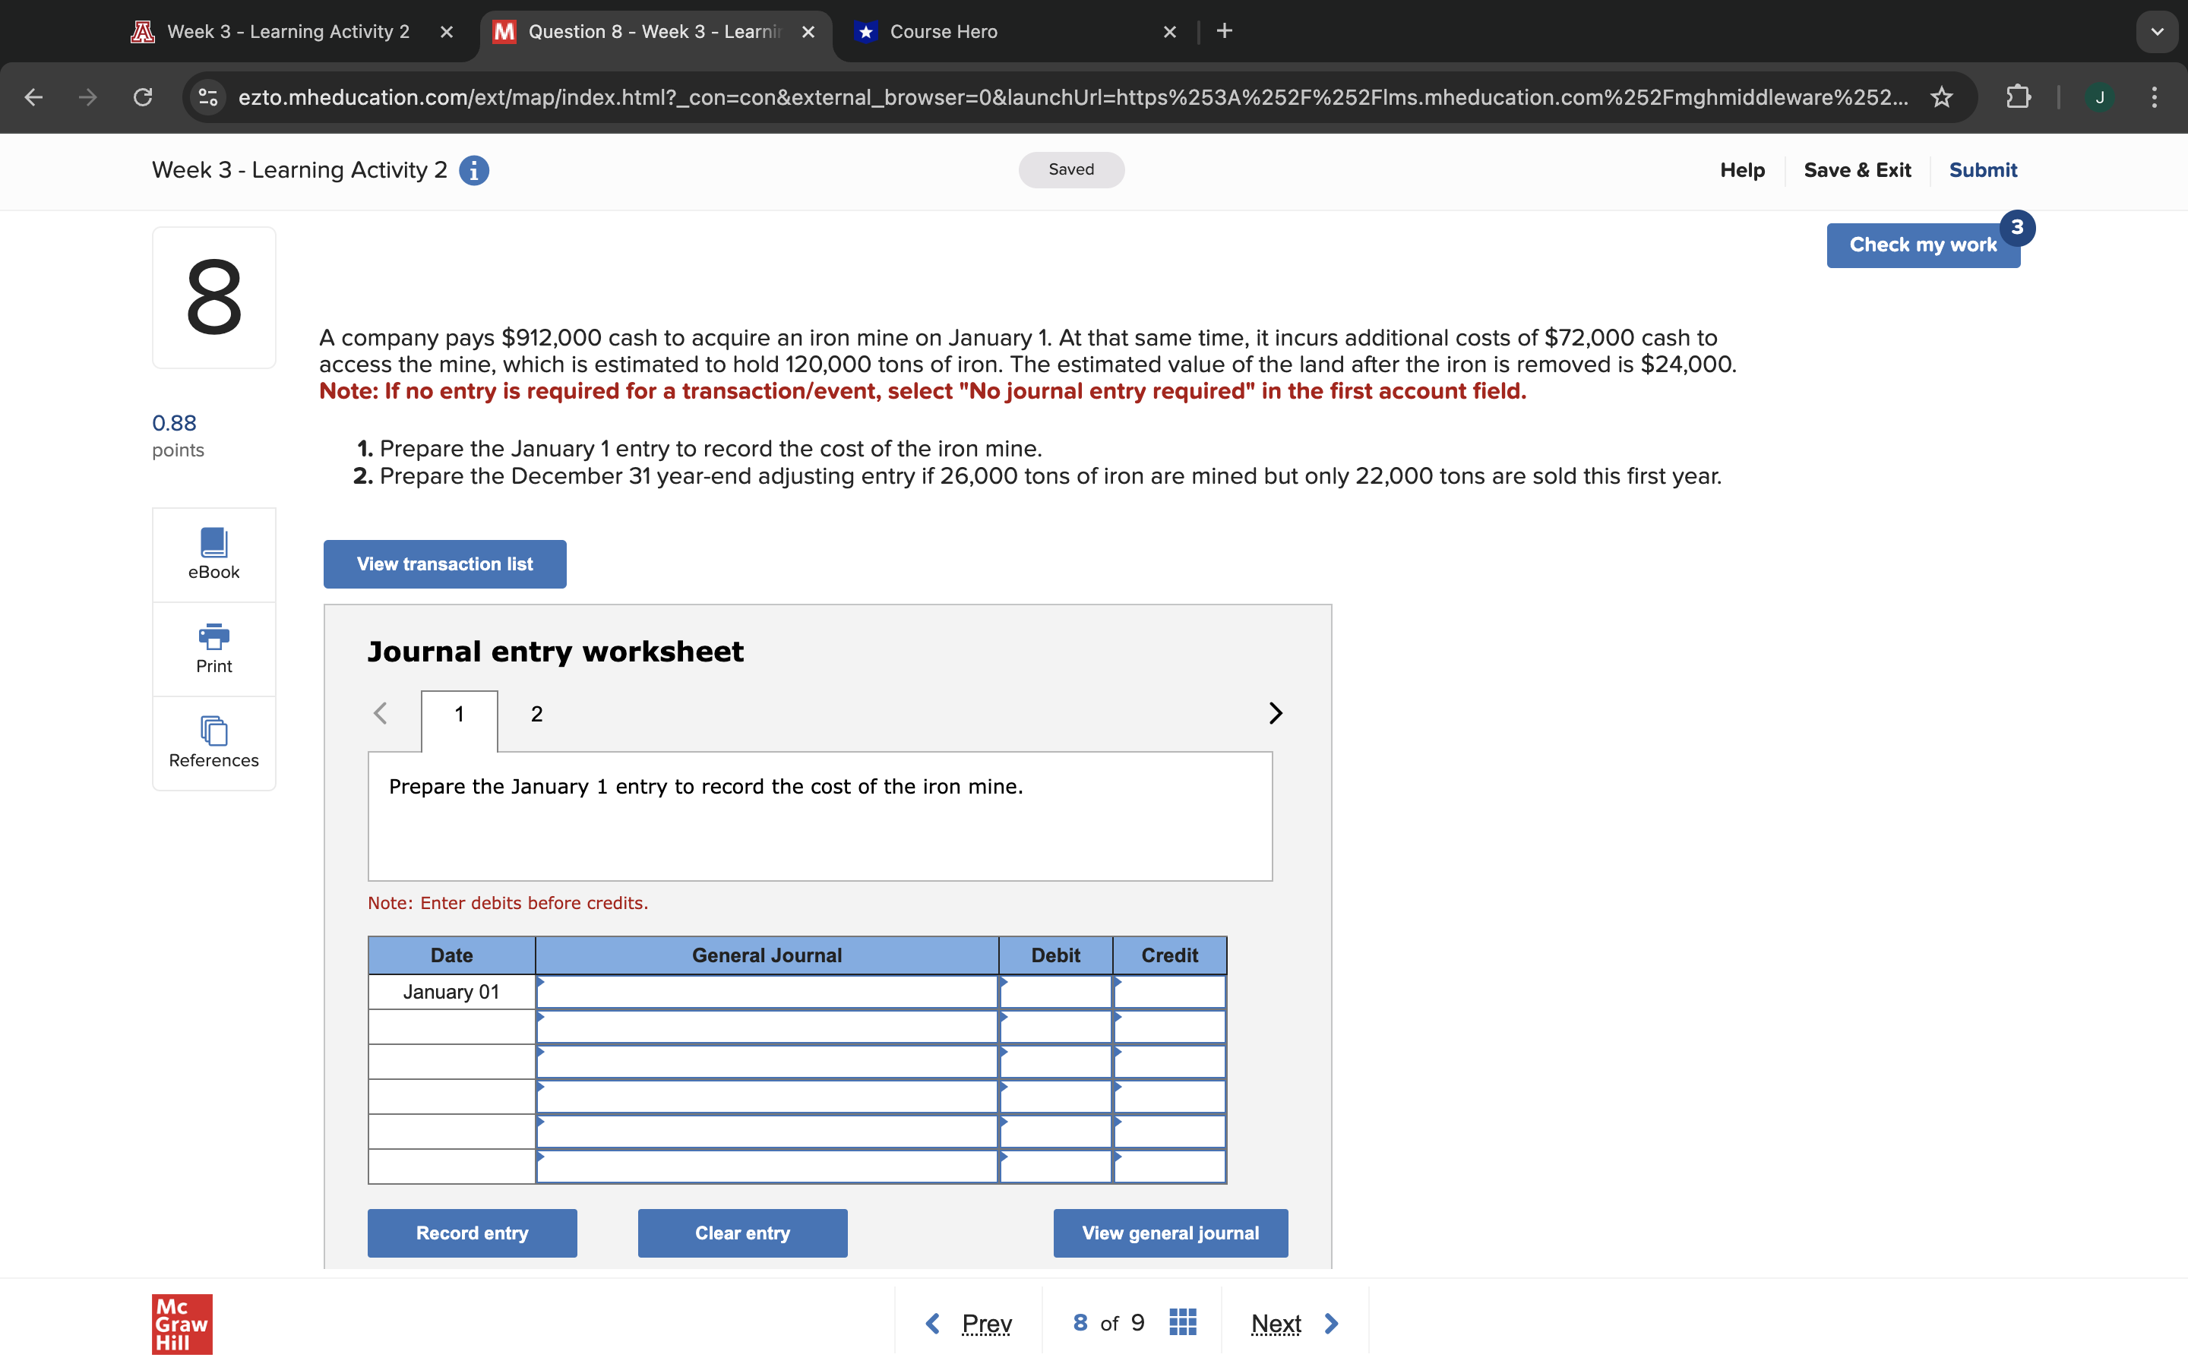The image size is (2188, 1367).
Task: Expand the browser tab search chevron
Action: click(x=2158, y=32)
